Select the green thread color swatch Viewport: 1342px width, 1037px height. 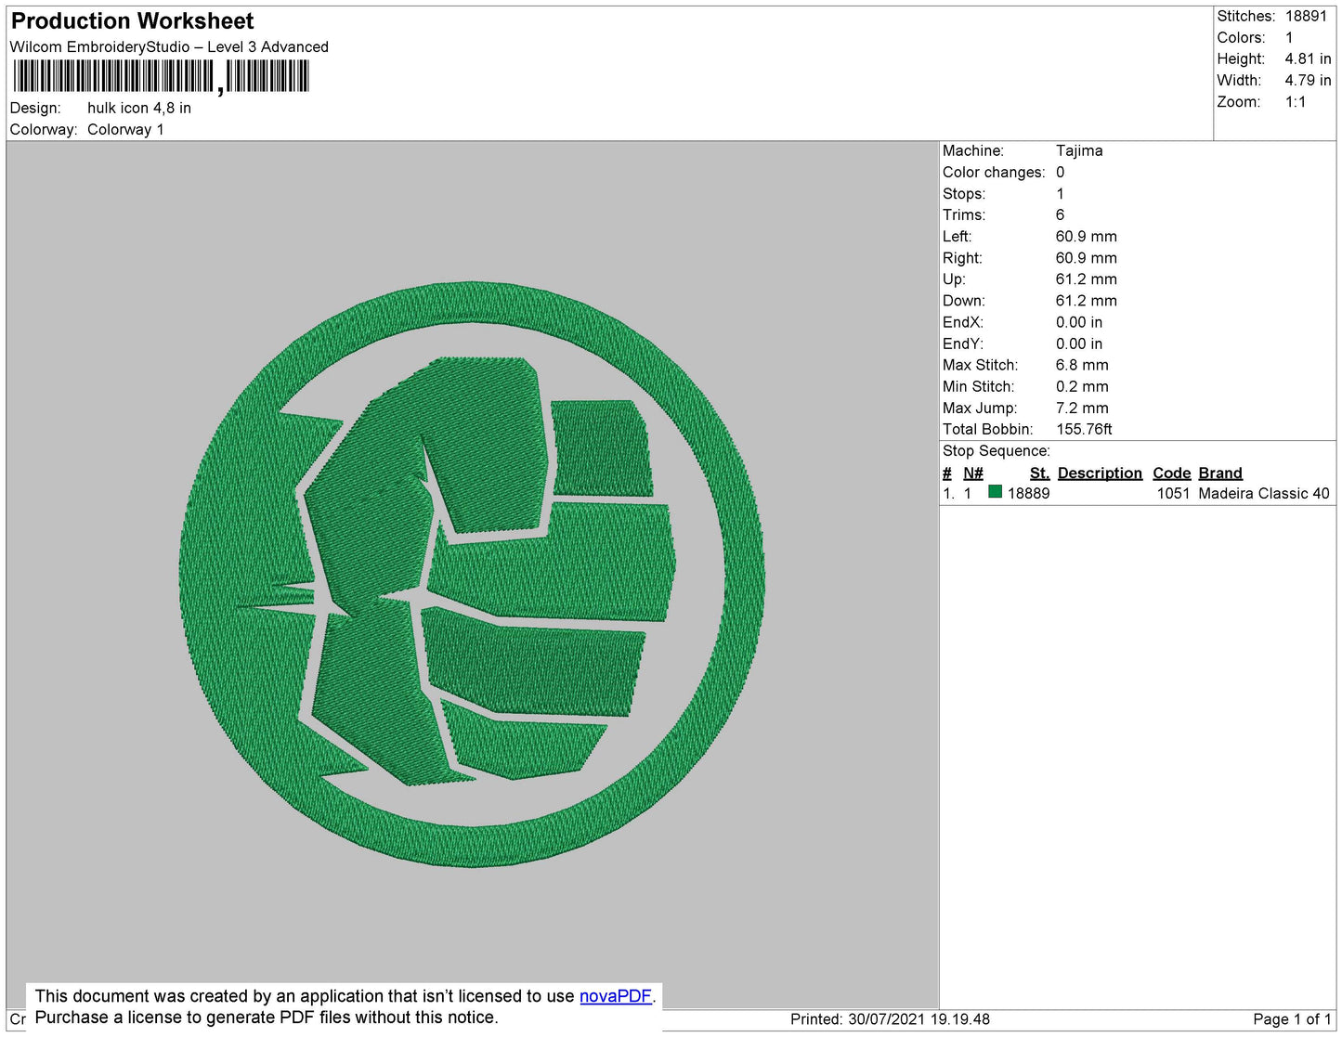coord(995,492)
